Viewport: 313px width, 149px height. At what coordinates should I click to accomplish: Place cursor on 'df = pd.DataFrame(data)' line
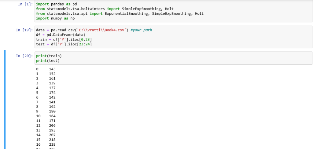58,35
